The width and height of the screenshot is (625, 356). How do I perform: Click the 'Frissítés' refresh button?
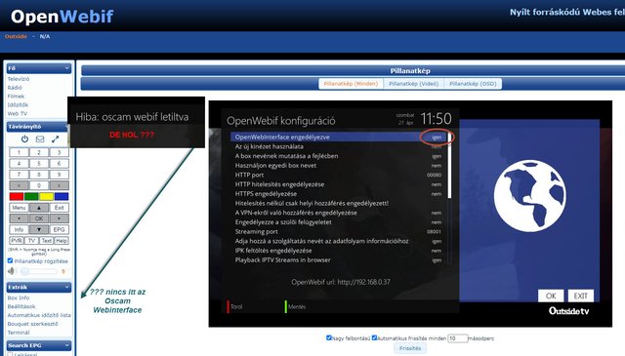[x=410, y=348]
